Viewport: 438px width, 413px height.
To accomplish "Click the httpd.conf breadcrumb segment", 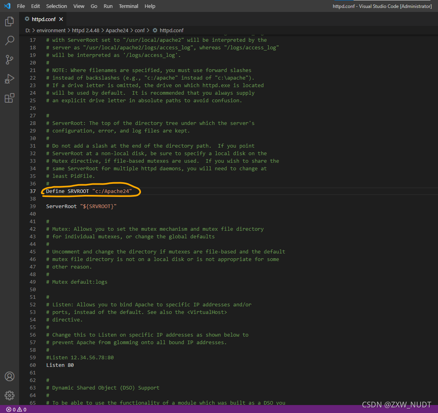I will tap(172, 30).
